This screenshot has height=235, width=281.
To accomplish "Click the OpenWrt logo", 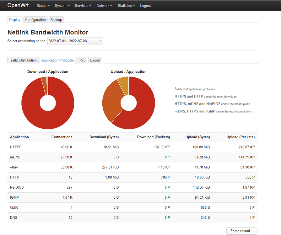I will (18, 6).
